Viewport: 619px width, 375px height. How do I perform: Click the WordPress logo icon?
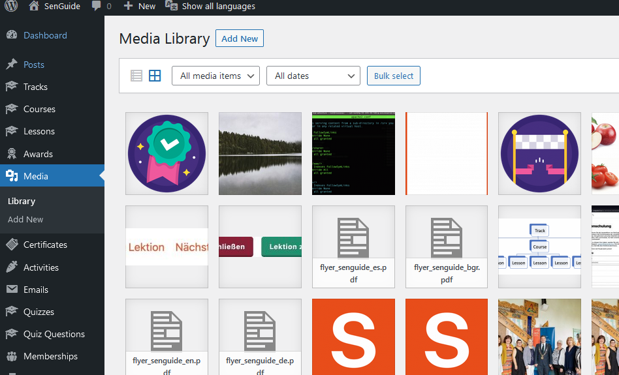(x=11, y=6)
